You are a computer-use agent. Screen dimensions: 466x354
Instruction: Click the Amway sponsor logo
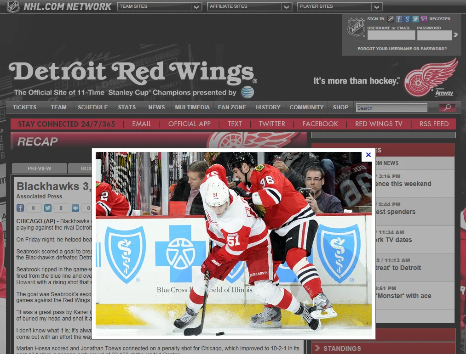pyautogui.click(x=444, y=93)
